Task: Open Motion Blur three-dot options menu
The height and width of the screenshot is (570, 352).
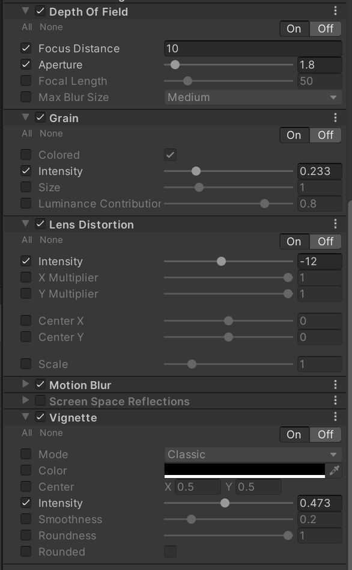Action: click(335, 385)
